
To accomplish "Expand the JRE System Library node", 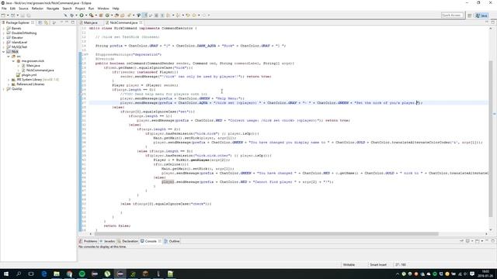I will [x=9, y=80].
